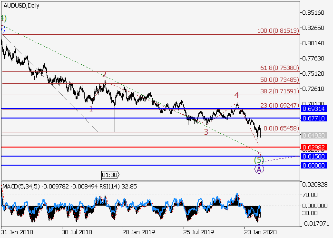The height and width of the screenshot is (238, 333).
Task: Click the circled A wave marker
Action: 259,169
